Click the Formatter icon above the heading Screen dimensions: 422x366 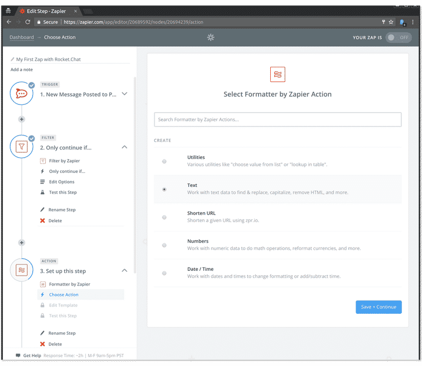click(278, 74)
